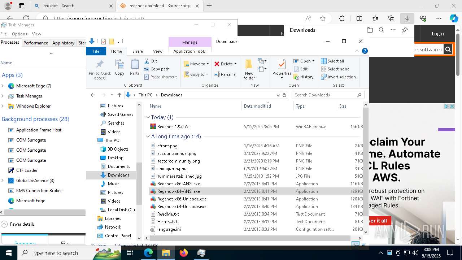Collapse the Today (1) group

point(148,117)
